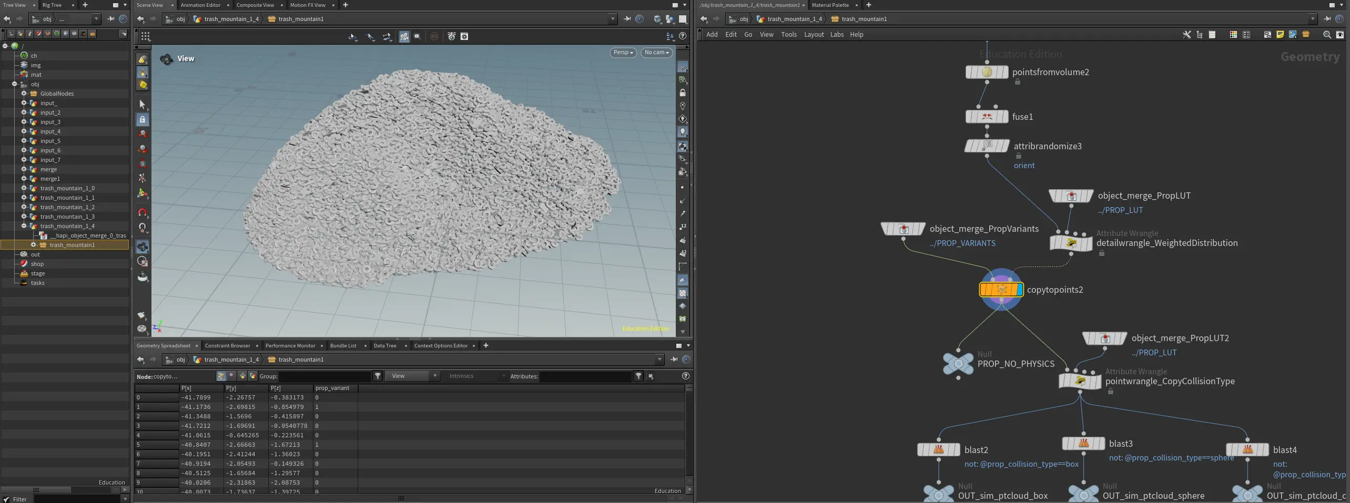
Task: Click the red magnet snapping tool icon
Action: 143,212
